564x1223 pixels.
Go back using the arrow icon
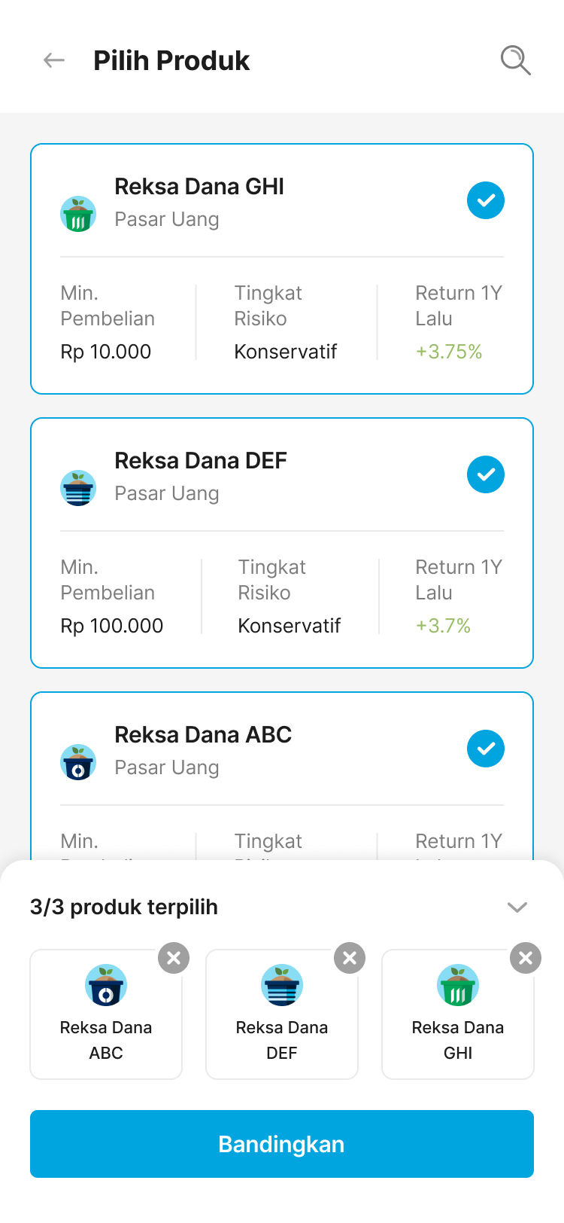pos(54,60)
